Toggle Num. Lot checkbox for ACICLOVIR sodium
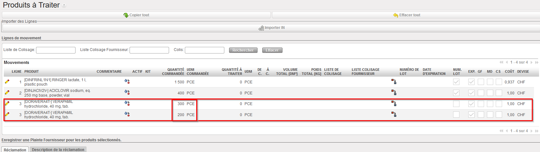Screen dimensions: 540x152 coord(456,93)
